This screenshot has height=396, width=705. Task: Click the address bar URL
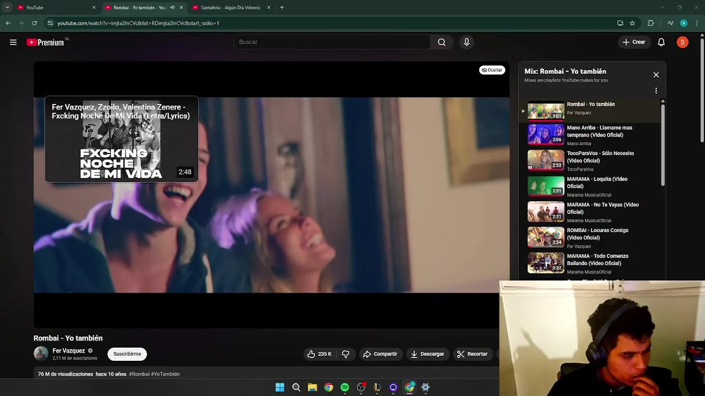[x=138, y=23]
